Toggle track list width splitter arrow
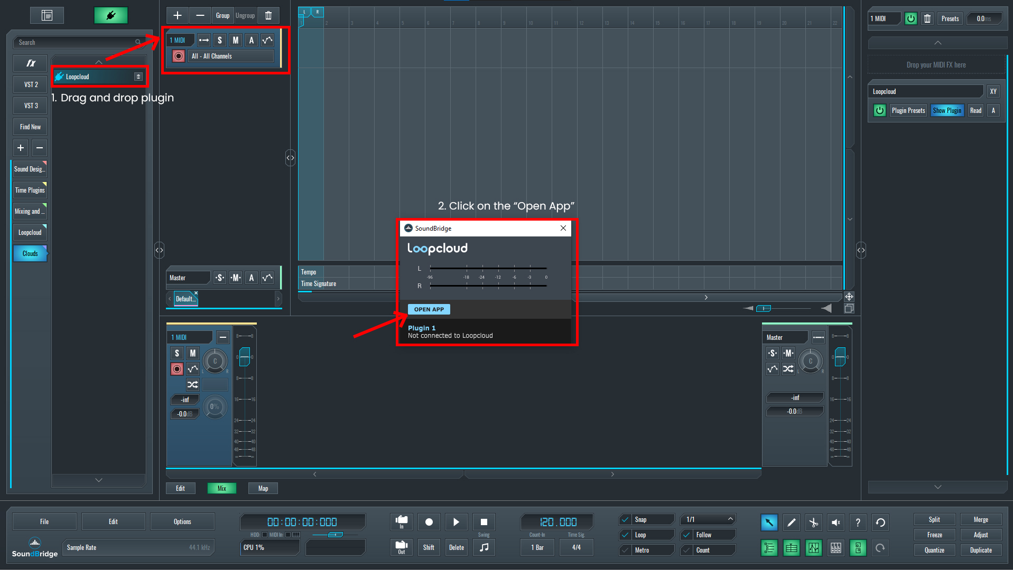 point(290,157)
